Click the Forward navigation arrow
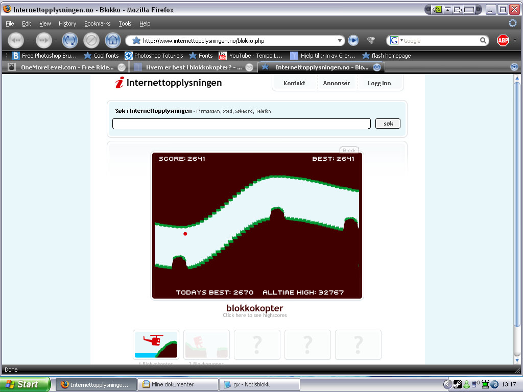 coord(44,41)
